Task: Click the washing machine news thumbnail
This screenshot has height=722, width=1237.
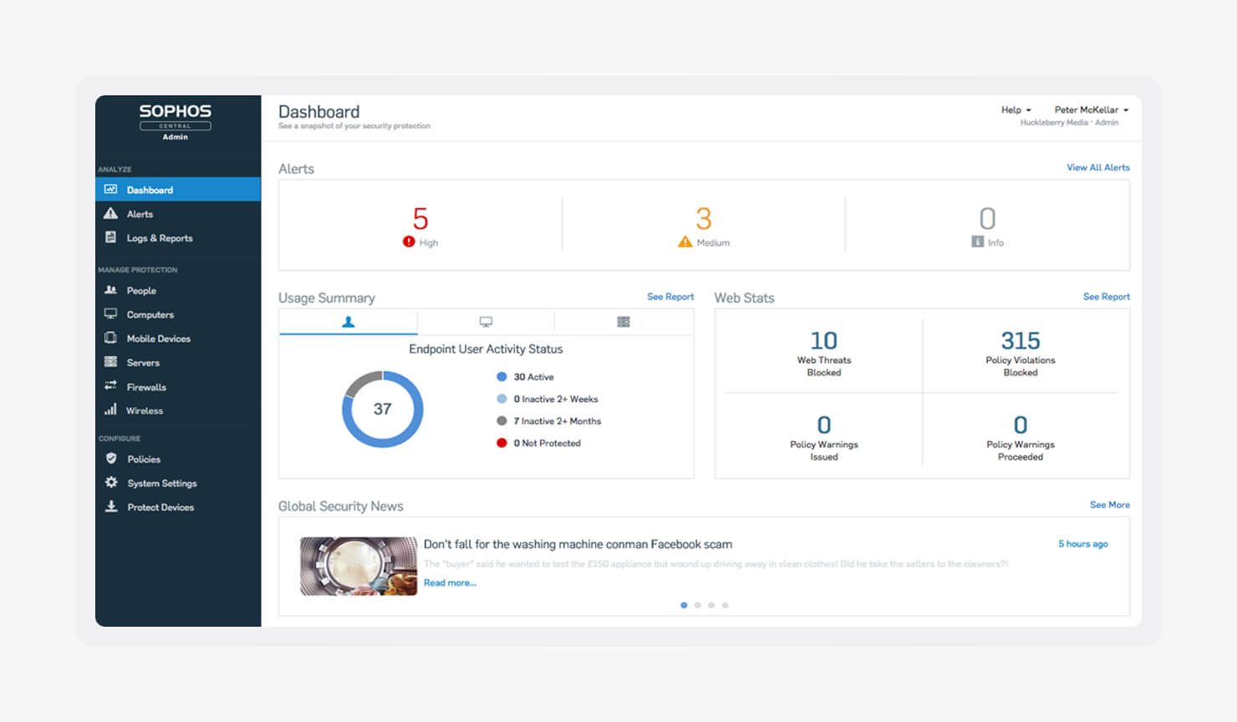Action: pyautogui.click(x=359, y=566)
